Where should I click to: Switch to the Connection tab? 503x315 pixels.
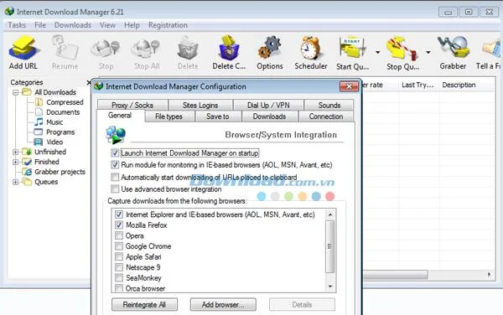coord(326,116)
